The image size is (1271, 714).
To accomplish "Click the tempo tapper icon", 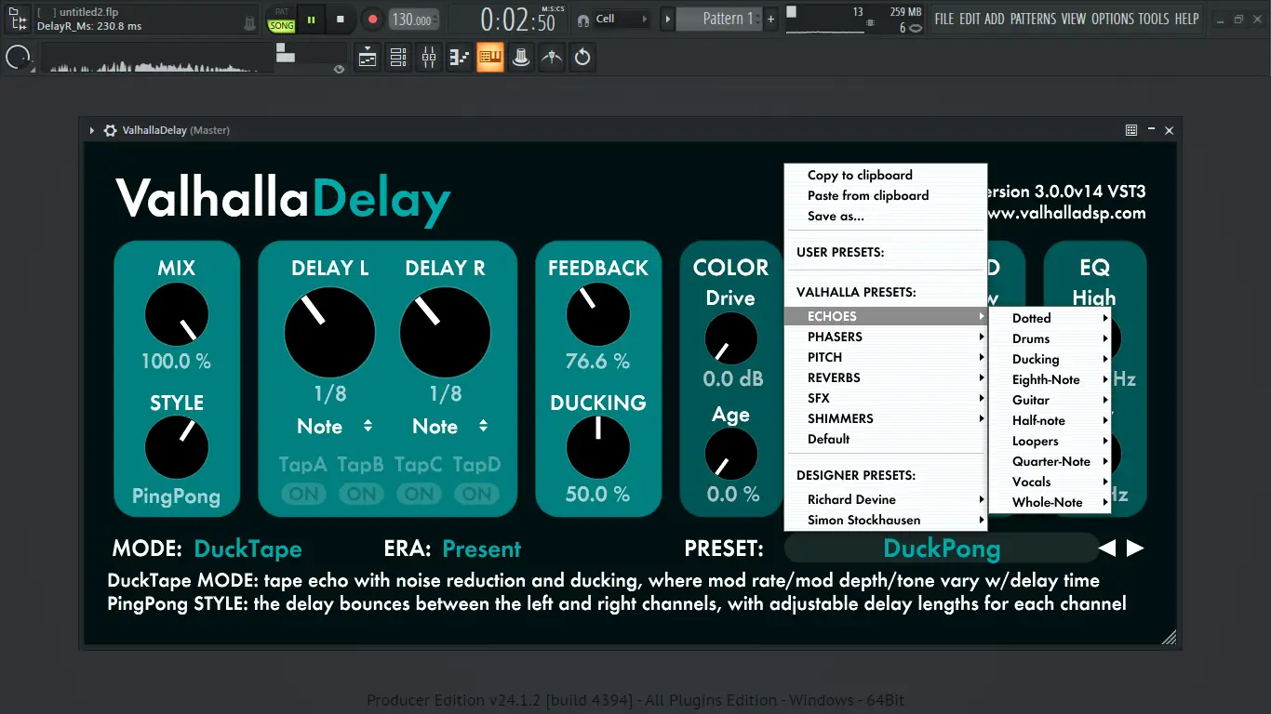I will (551, 57).
